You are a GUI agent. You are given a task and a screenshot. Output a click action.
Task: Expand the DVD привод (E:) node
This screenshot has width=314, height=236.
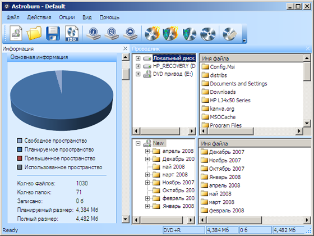coord(138,74)
